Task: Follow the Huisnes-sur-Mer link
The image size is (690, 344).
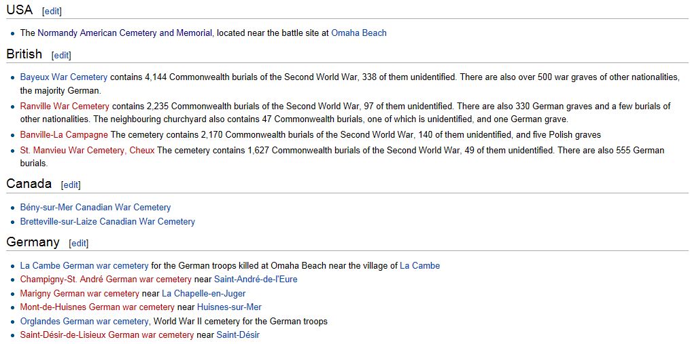Action: pyautogui.click(x=229, y=307)
